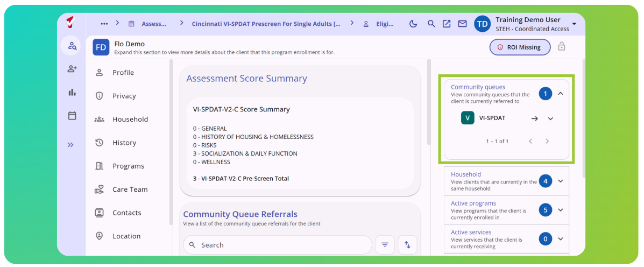This screenshot has height=267, width=644.
Task: Click the sort arrows button
Action: tap(407, 245)
